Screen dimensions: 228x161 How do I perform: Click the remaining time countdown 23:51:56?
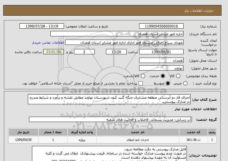tap(54, 52)
